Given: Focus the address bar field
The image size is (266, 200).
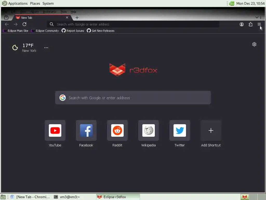Looking at the screenshot, I should coord(133,24).
